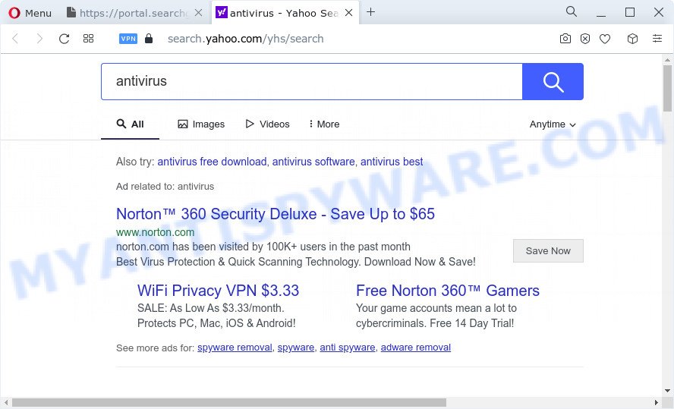674x409 pixels.
Task: Switch to Images results
Action: (201, 124)
